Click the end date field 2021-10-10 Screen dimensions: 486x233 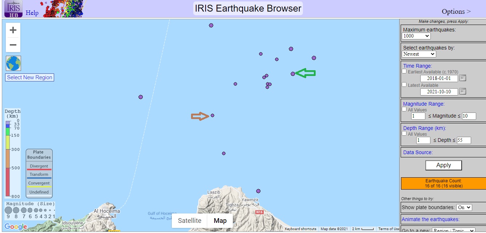(x=439, y=92)
